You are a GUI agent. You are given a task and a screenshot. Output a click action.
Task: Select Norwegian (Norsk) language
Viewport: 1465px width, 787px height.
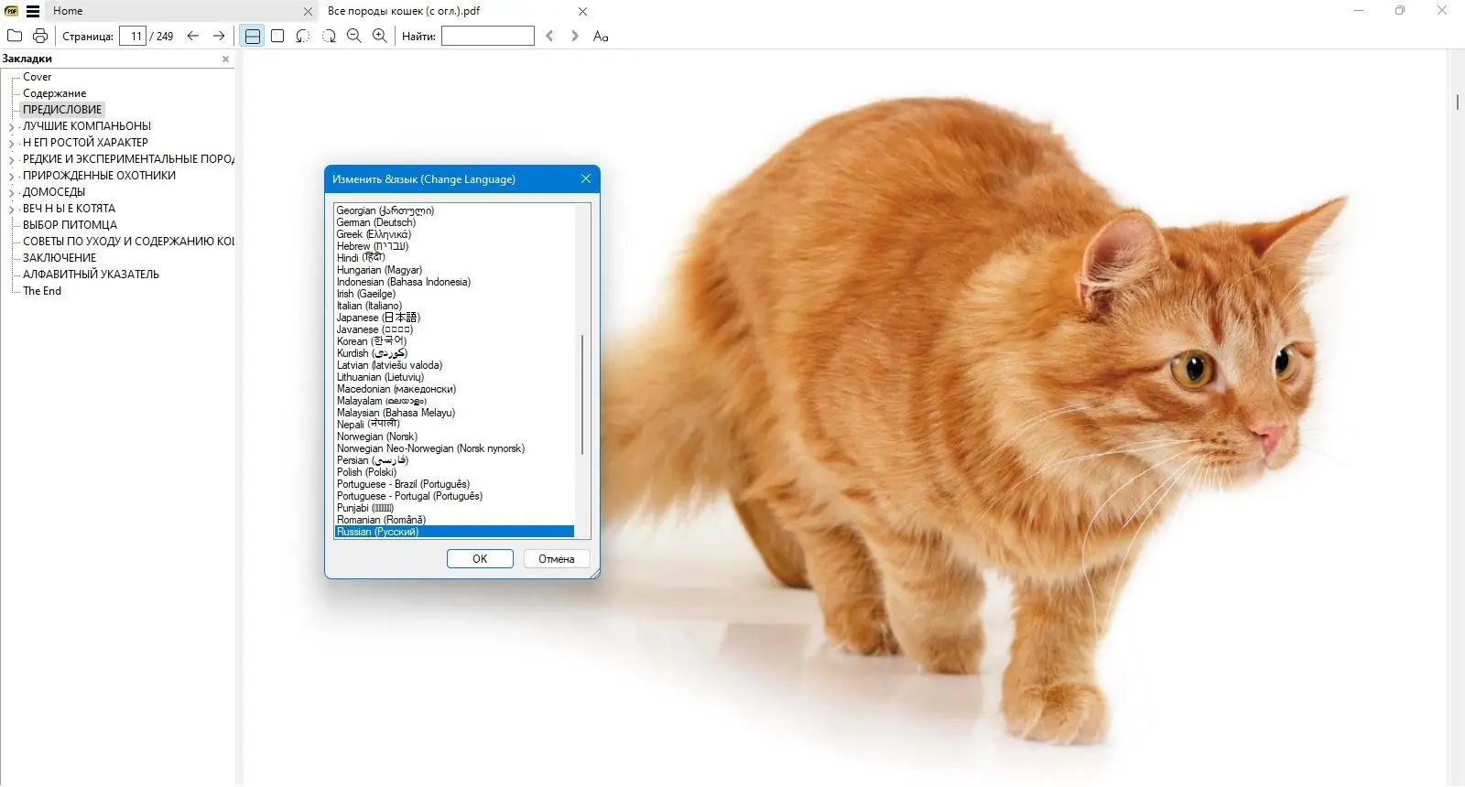coord(377,437)
